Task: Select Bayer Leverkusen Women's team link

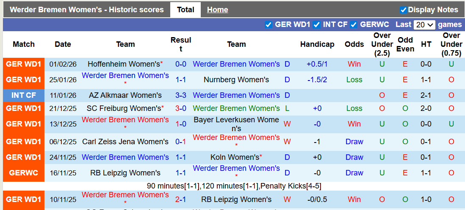Action: (x=236, y=124)
